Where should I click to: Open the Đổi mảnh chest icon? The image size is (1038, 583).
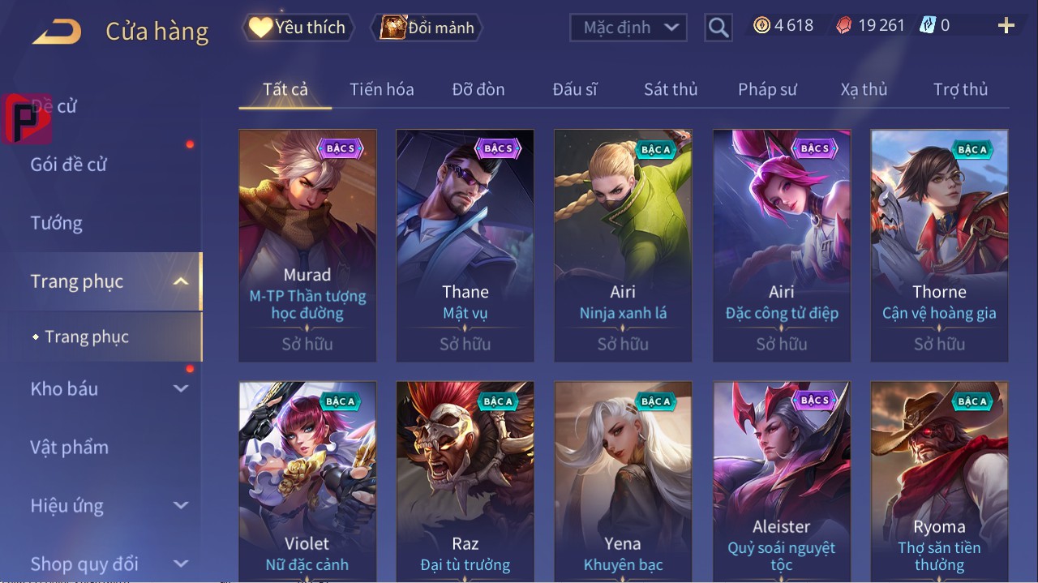392,28
